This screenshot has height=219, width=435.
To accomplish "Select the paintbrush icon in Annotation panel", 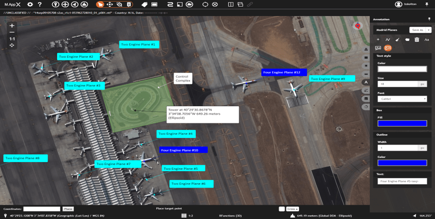I will click(397, 39).
